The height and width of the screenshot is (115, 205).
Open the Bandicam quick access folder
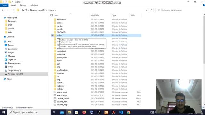click(12, 21)
